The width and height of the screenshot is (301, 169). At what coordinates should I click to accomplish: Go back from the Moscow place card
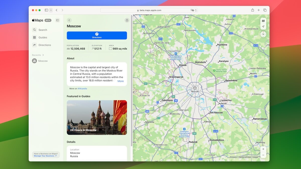(69, 20)
